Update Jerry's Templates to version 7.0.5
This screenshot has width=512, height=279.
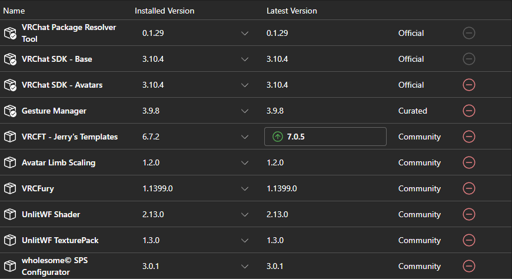[x=325, y=137]
